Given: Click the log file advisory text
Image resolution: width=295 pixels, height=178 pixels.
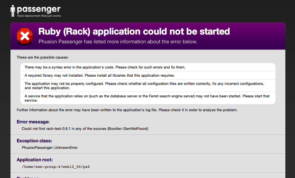Looking at the screenshot, I should click(127, 110).
